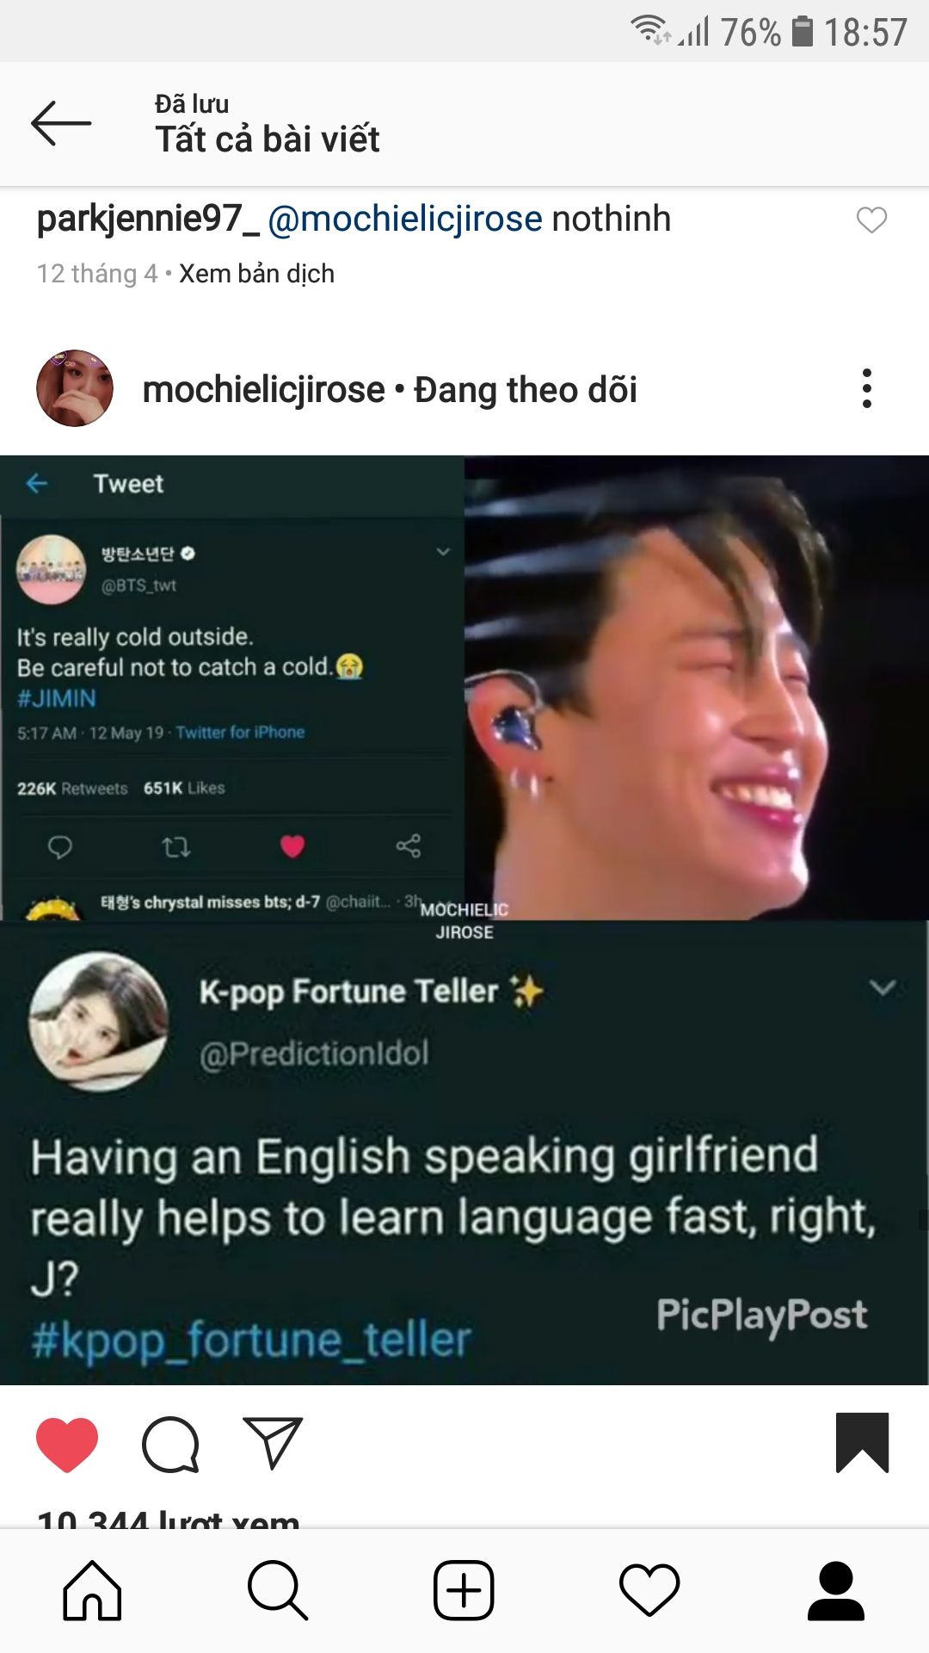Viewport: 929px width, 1653px height.
Task: Go to the Home tab
Action: [x=92, y=1590]
